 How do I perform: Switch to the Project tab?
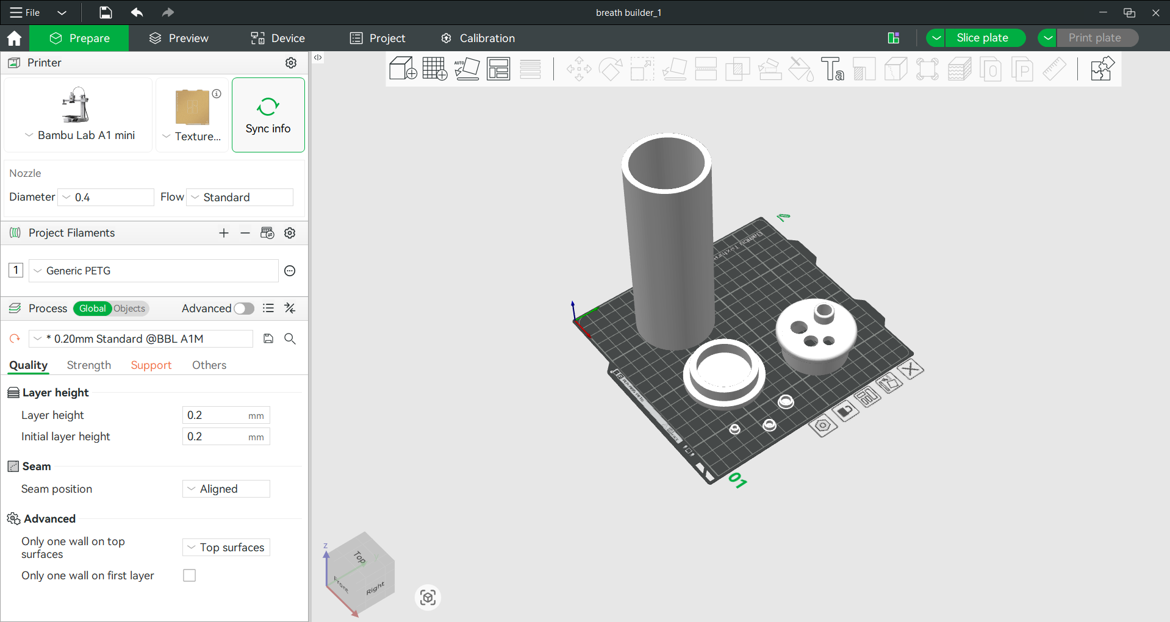point(378,38)
